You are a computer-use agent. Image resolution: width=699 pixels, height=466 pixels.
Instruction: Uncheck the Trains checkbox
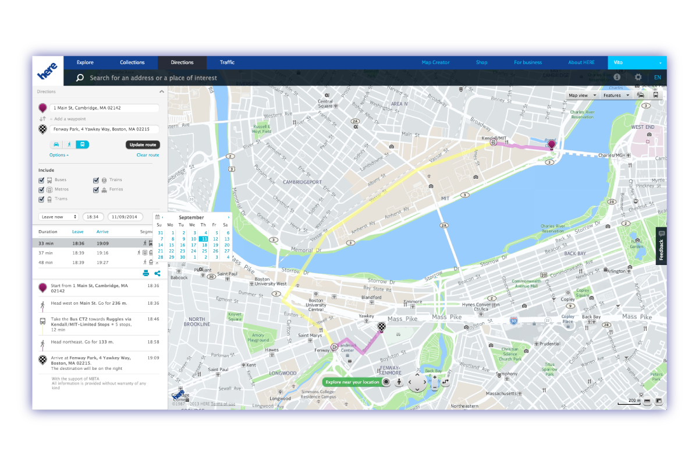[96, 180]
